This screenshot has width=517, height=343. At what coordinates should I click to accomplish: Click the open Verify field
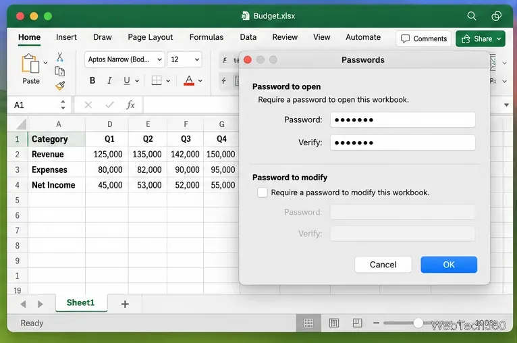click(403, 143)
